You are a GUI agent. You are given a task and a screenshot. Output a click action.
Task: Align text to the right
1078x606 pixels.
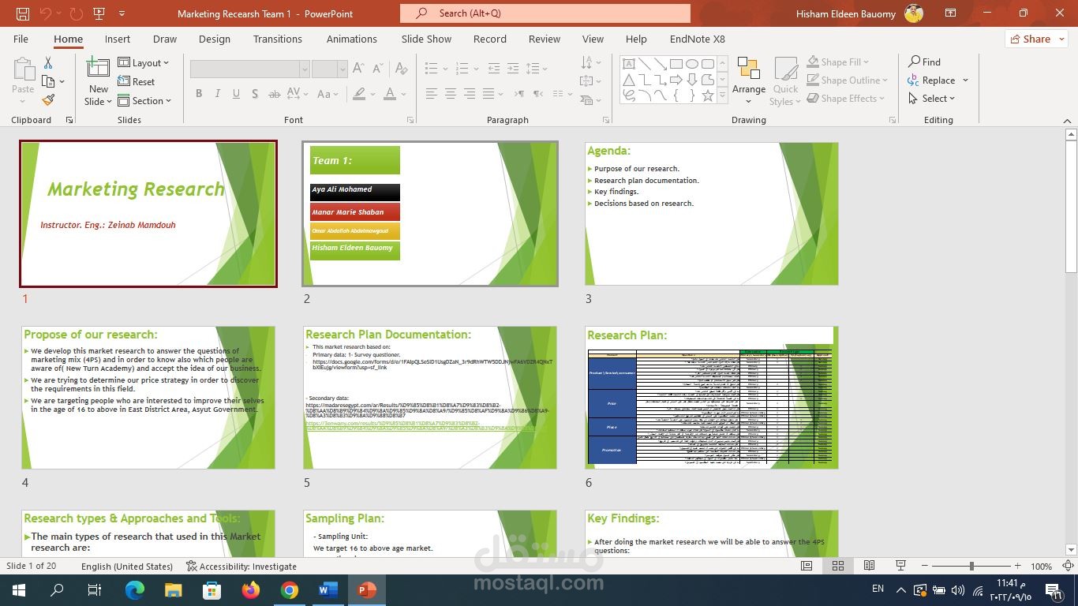pyautogui.click(x=469, y=94)
